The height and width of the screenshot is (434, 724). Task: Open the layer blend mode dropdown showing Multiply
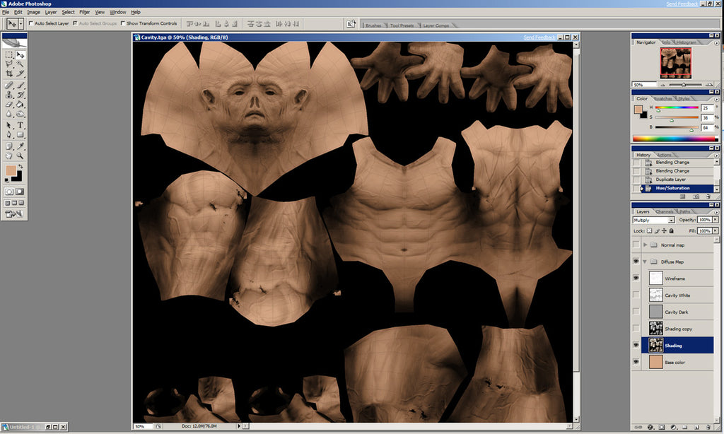tap(670, 220)
